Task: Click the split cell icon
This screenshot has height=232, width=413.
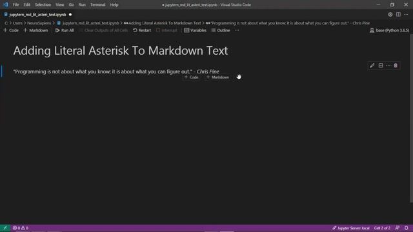Action: pos(381,66)
